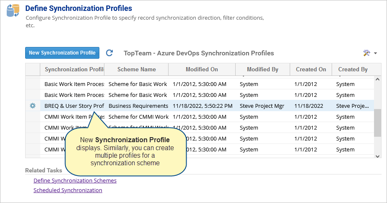The image size is (387, 203).
Task: Click the table's vertical scrollbar thumb
Action: coord(377,123)
